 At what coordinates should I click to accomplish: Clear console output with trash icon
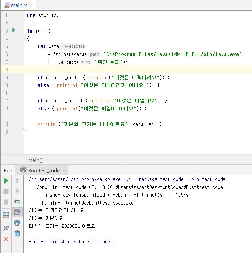pyautogui.click(x=17, y=233)
